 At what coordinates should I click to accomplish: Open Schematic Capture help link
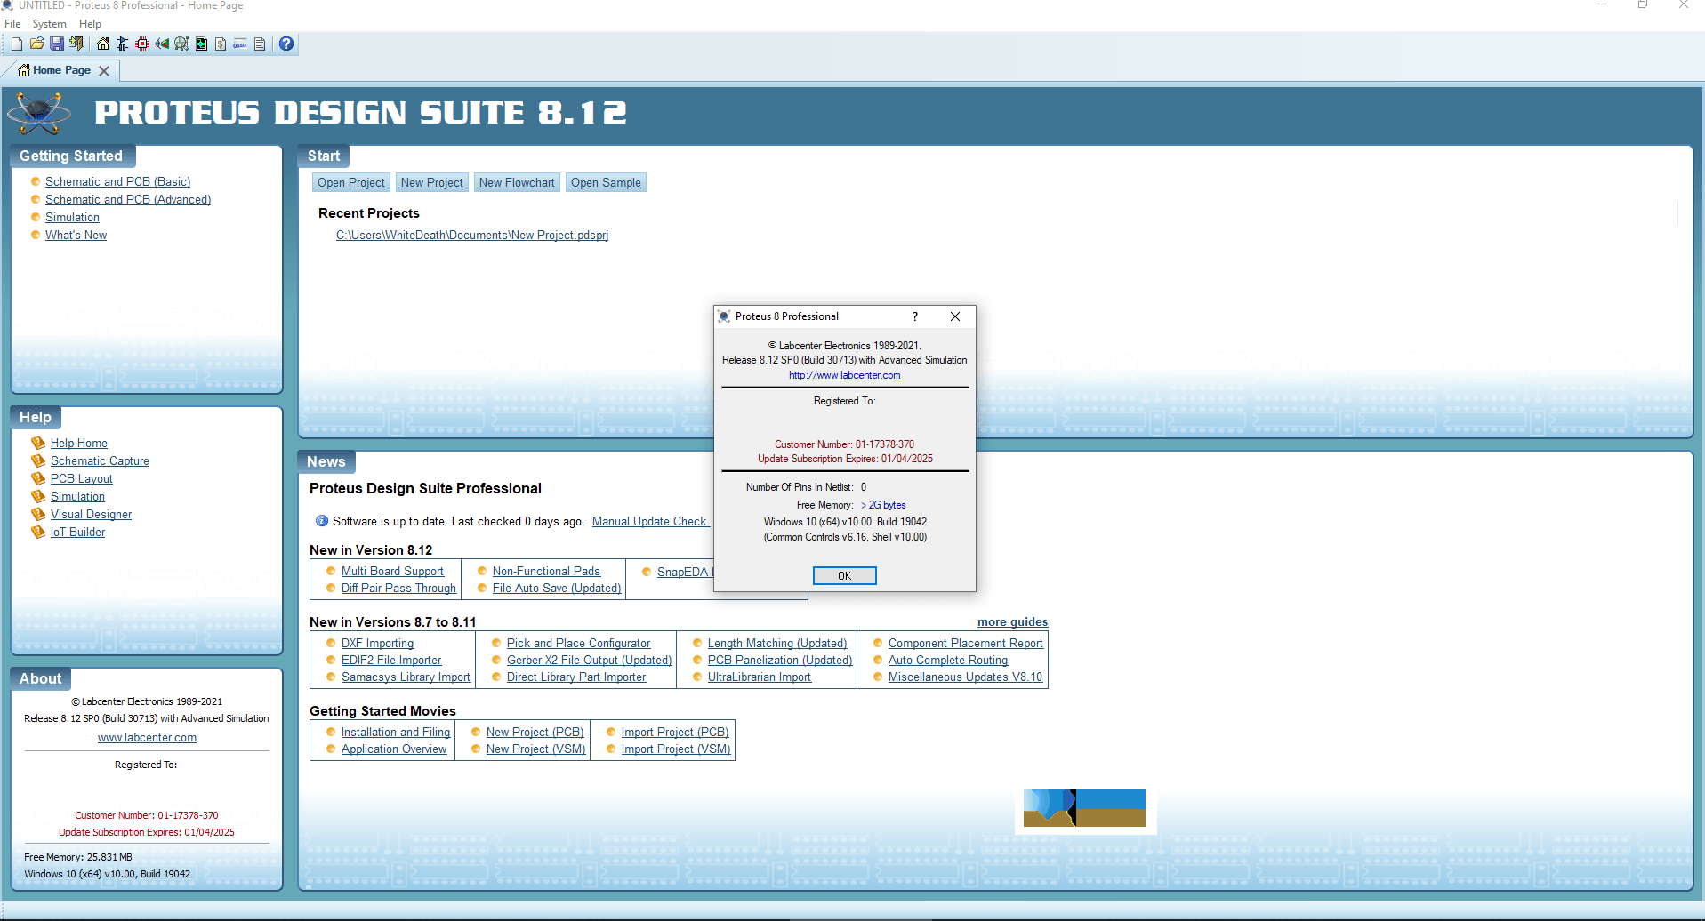[x=100, y=461]
